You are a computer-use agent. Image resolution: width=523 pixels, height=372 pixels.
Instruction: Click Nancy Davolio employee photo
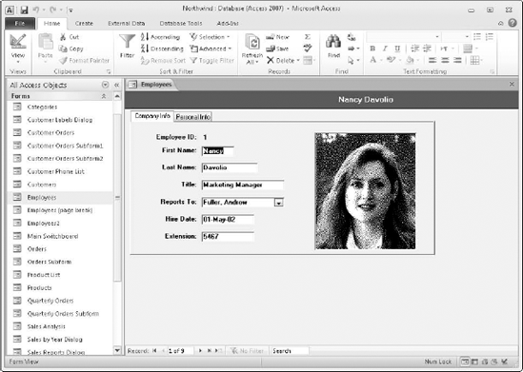click(x=366, y=191)
